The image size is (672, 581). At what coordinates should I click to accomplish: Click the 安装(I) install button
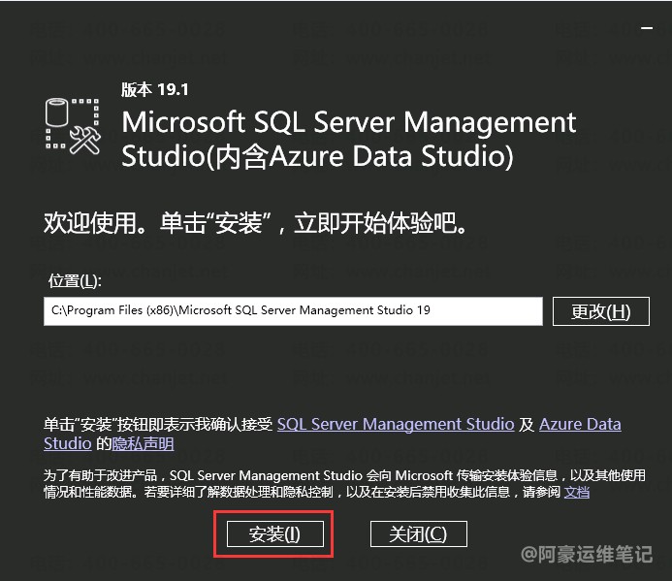[274, 533]
